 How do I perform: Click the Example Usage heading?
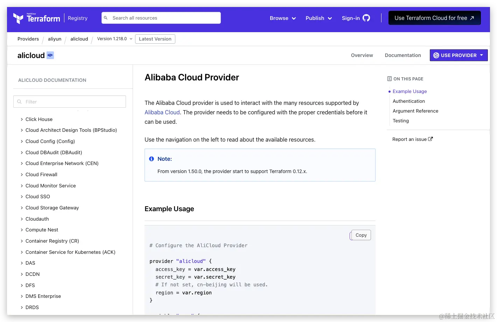click(169, 209)
